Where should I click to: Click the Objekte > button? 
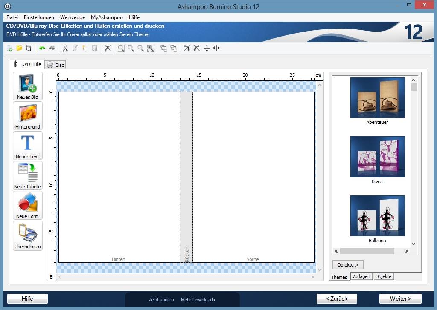(x=348, y=265)
